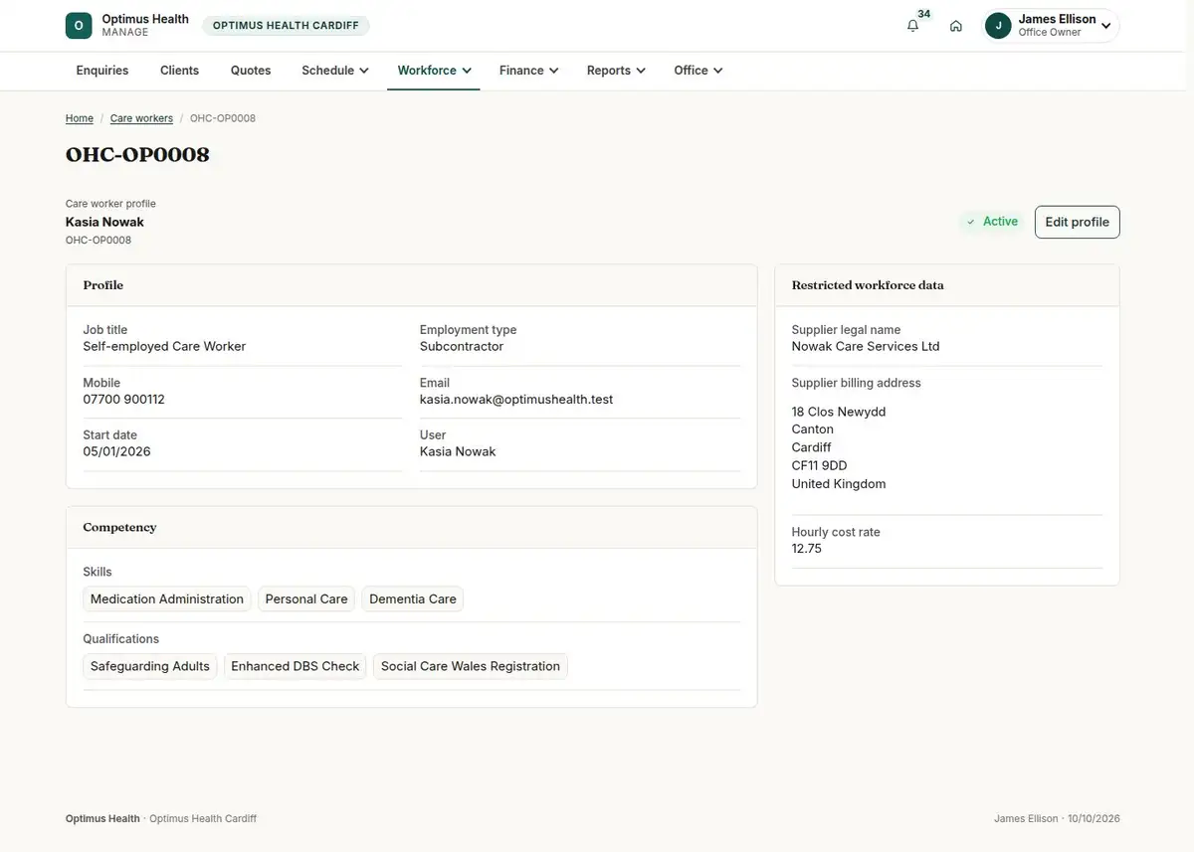Image resolution: width=1194 pixels, height=852 pixels.
Task: Click the Competency section heading
Action: point(119,527)
